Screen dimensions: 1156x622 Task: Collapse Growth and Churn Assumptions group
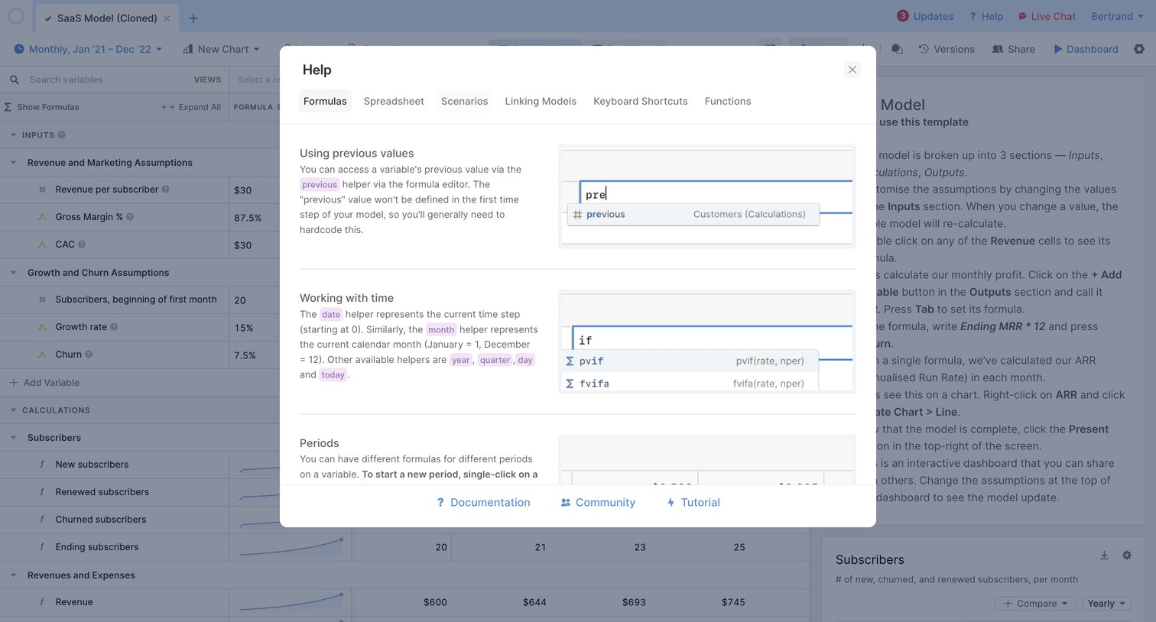click(13, 273)
